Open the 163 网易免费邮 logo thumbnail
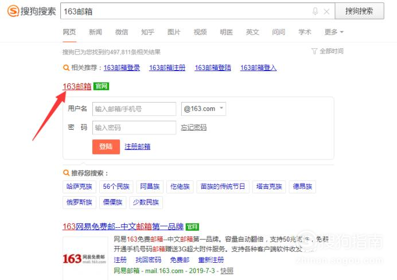 [84, 258]
